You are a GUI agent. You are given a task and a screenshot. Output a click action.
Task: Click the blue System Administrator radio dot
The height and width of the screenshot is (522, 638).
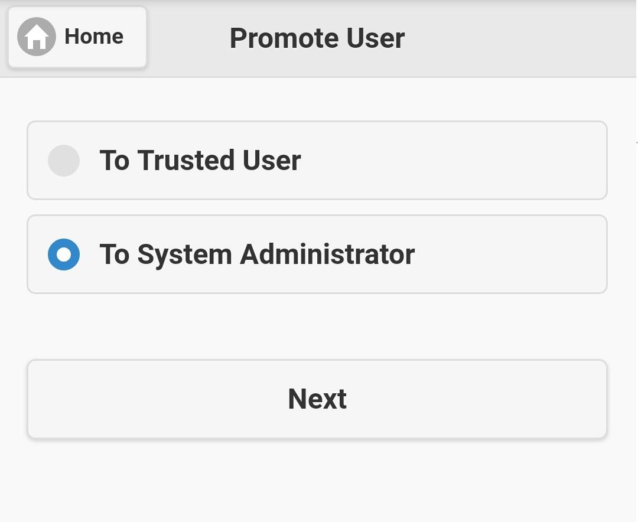click(64, 255)
